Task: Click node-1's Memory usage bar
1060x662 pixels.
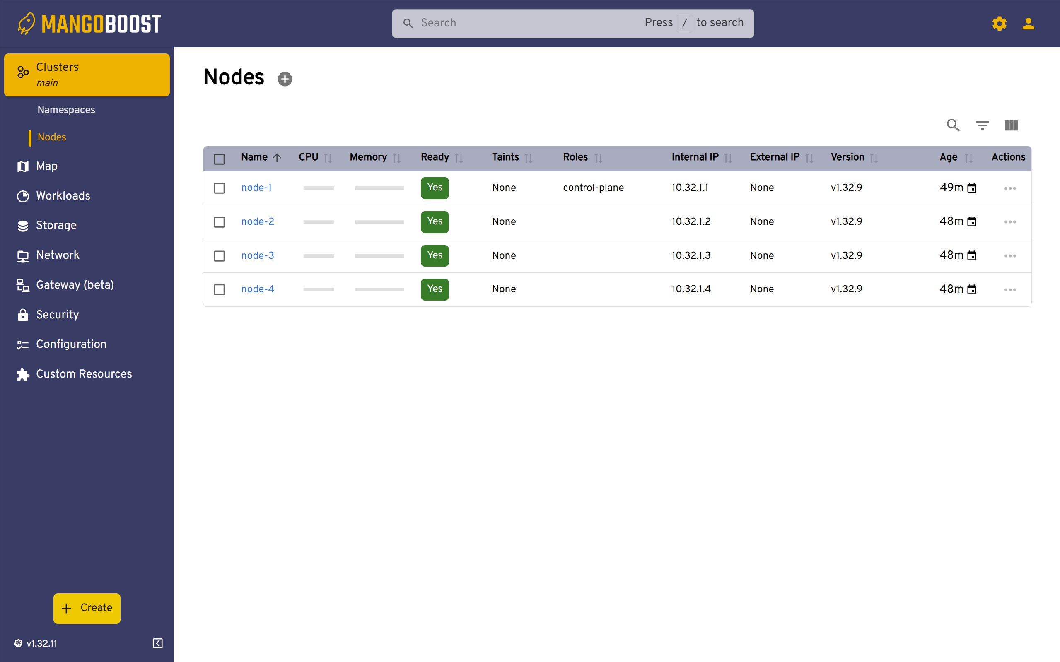Action: pos(379,188)
